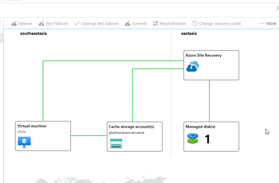The width and height of the screenshot is (279, 183).
Task: Click the Commit cloud icon
Action: [128, 24]
